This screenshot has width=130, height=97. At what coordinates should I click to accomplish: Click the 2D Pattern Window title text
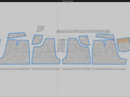coord(68,1)
